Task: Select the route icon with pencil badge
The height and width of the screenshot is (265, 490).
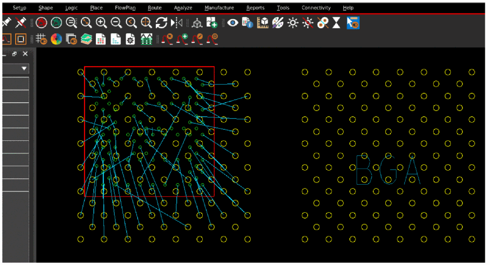Action: 197,39
